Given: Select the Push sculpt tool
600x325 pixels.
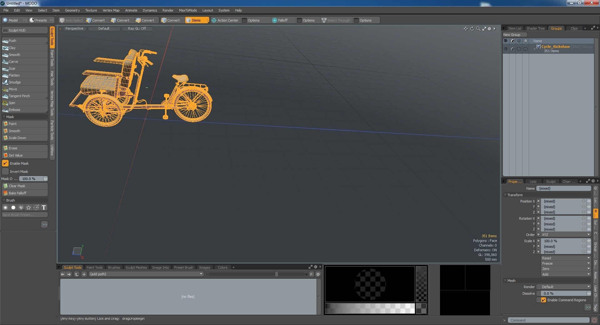Looking at the screenshot, I should tap(25, 41).
